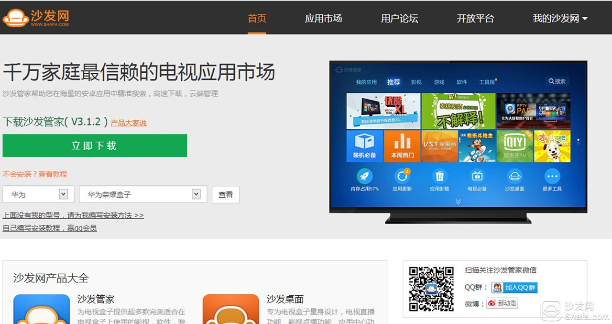Expand the 我的沙发网 dropdown menu
Viewport: 612px width, 324px height.
(560, 18)
